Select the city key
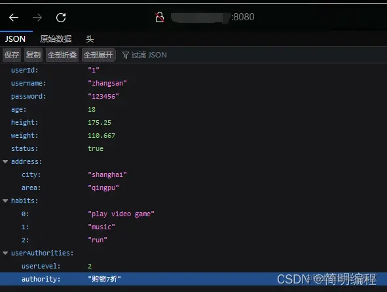The image size is (387, 292). [31, 174]
